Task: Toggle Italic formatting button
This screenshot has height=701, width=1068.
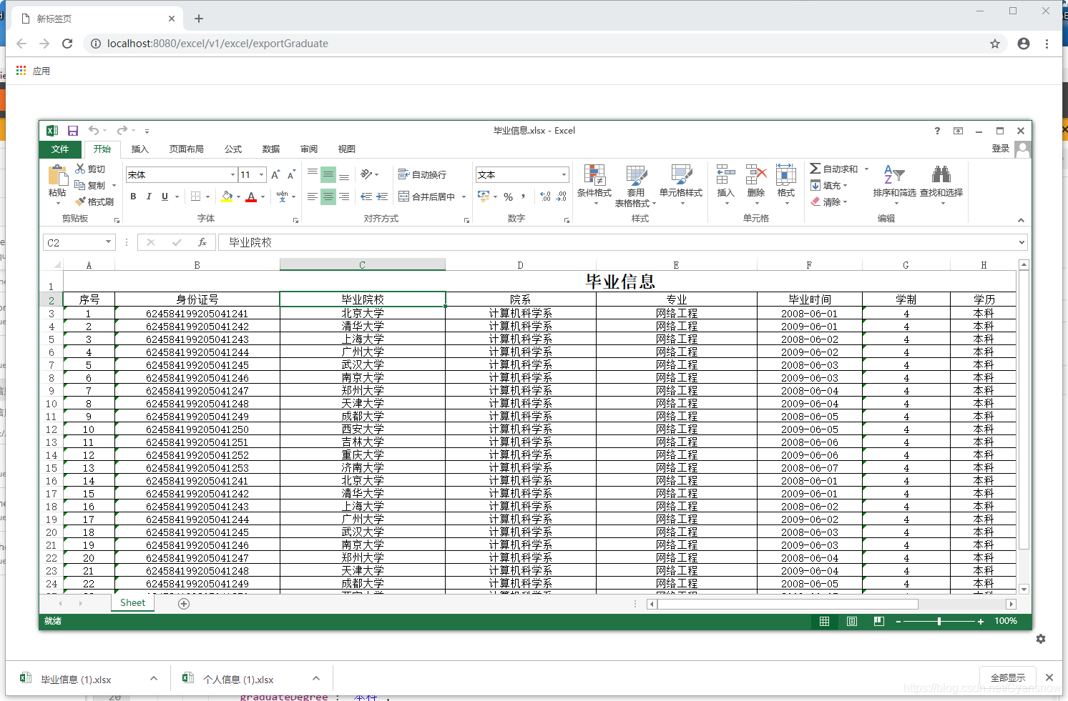Action: 149,197
